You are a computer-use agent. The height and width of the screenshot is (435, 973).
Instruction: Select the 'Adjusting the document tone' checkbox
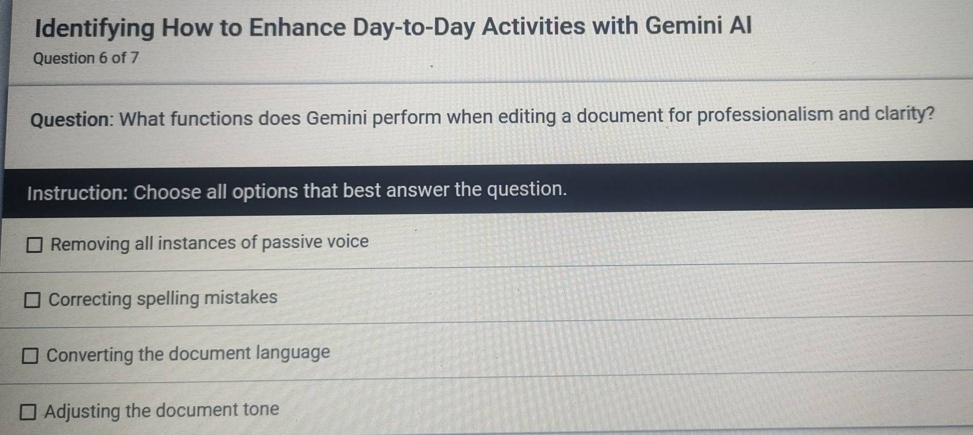[28, 412]
